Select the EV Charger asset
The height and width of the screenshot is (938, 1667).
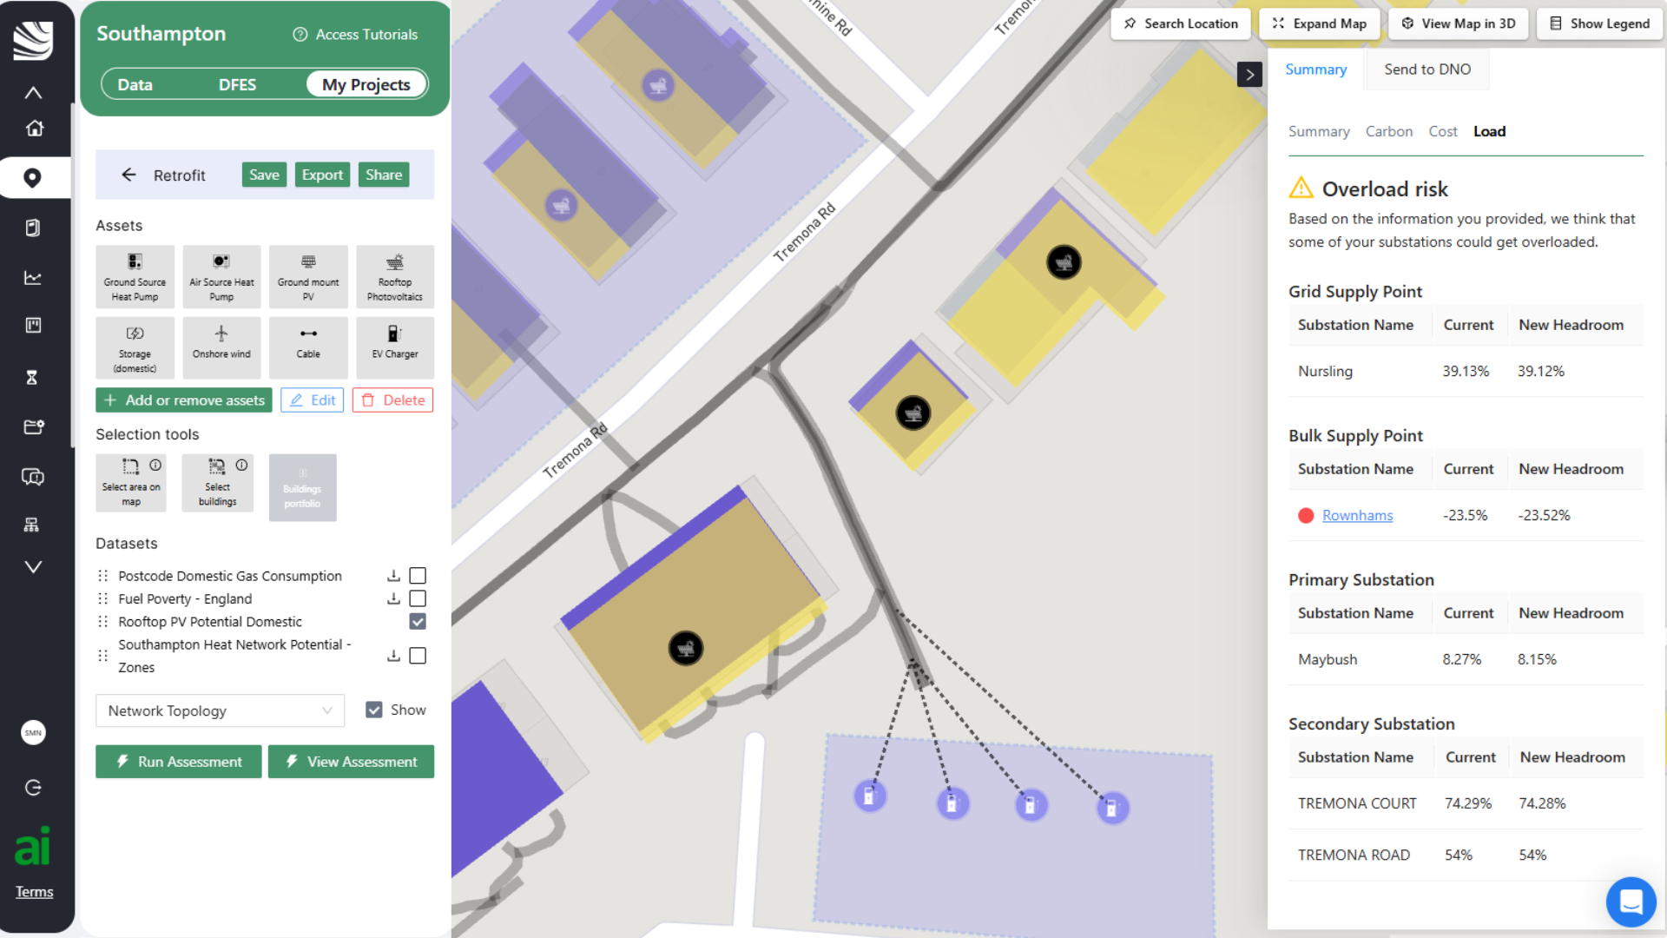(395, 347)
